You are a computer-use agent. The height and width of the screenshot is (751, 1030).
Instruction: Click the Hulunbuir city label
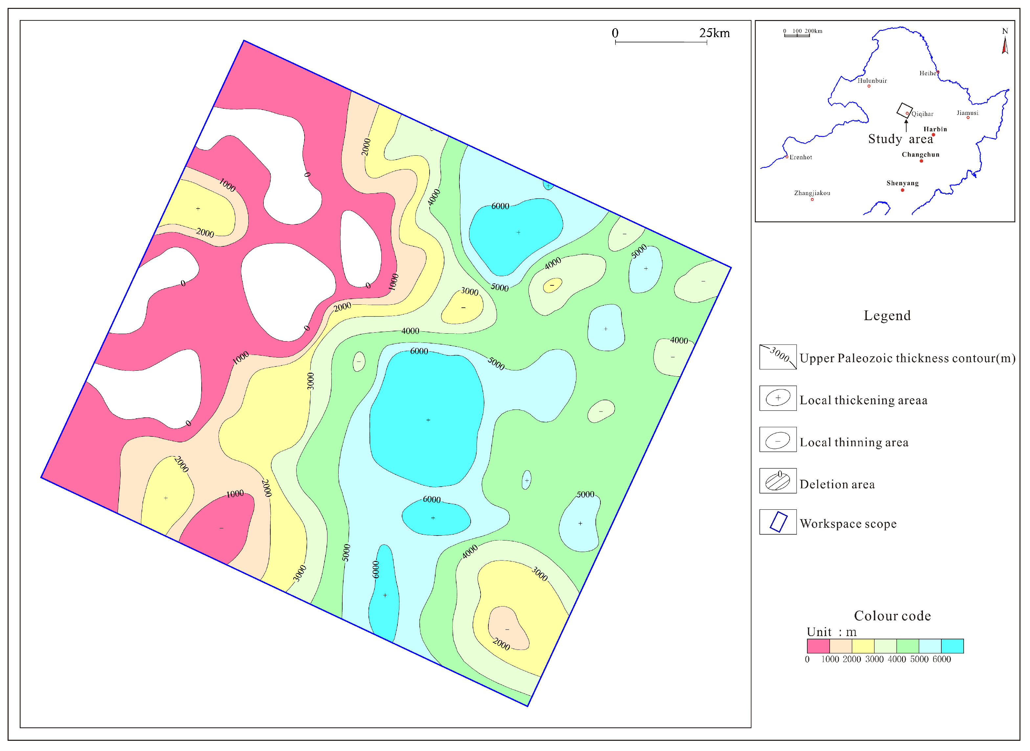pos(872,81)
